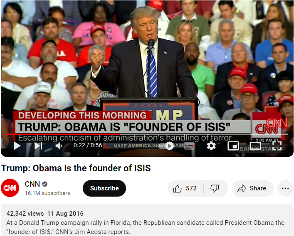Share this video via Share button

pyautogui.click(x=252, y=188)
